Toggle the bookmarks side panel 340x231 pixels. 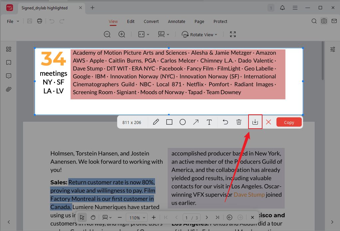coord(9,62)
